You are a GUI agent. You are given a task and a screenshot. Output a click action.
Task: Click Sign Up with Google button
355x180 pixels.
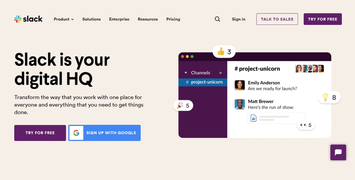[x=104, y=133]
